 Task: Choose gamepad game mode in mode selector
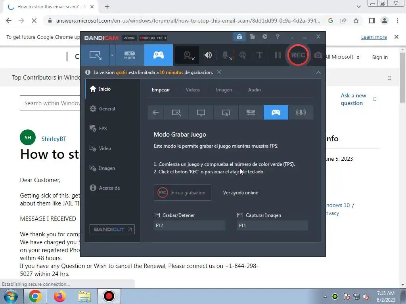[x=276, y=112]
